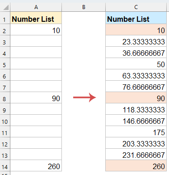Select row 3 header
169x175 pixels.
pos(5,41)
